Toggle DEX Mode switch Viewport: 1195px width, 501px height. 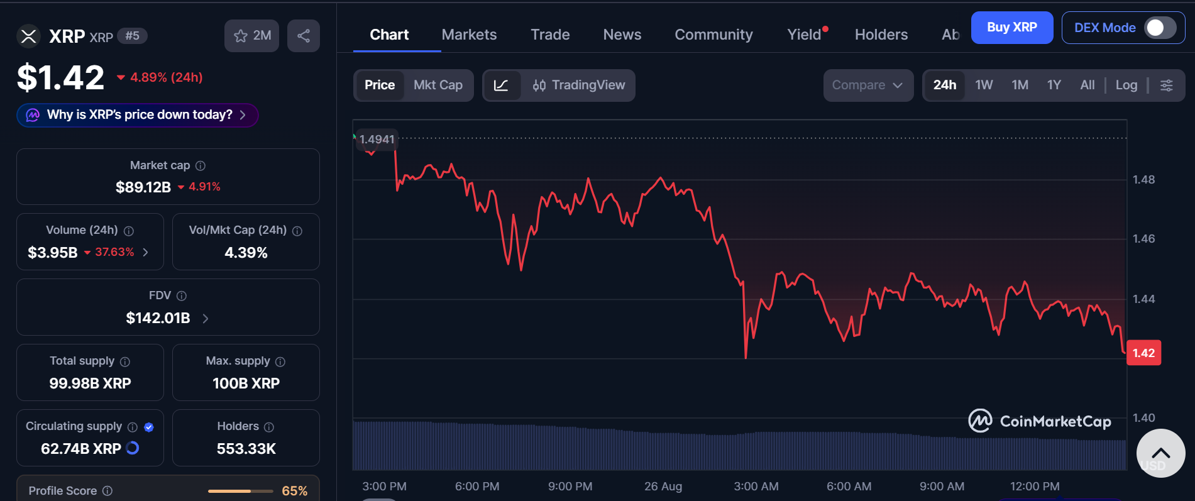click(1160, 28)
